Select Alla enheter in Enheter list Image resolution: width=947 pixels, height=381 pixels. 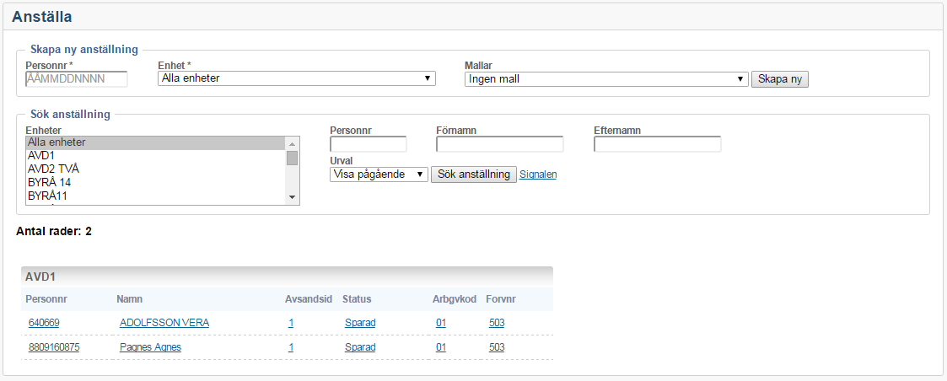click(156, 142)
